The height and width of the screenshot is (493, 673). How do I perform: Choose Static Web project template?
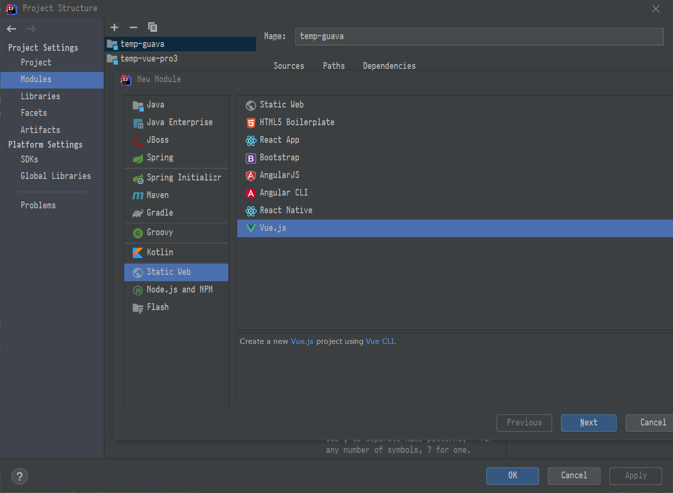pos(455,105)
